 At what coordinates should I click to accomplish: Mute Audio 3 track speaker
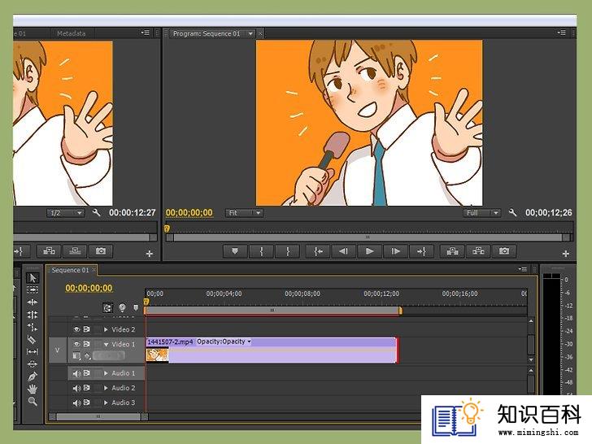pos(76,403)
